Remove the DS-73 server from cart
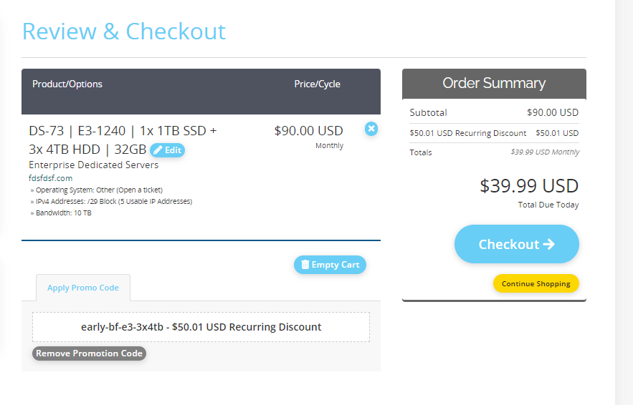Screen dimensions: 633x405 click(x=371, y=129)
